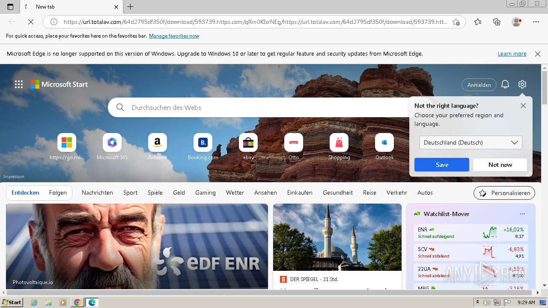Switch to the Folgen tab
The width and height of the screenshot is (548, 308).
(58, 193)
